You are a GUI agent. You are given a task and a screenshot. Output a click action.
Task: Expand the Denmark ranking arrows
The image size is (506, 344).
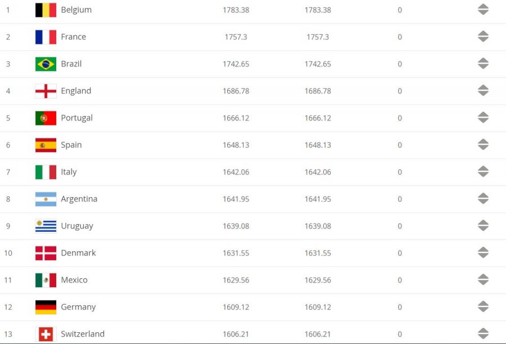coord(483,252)
